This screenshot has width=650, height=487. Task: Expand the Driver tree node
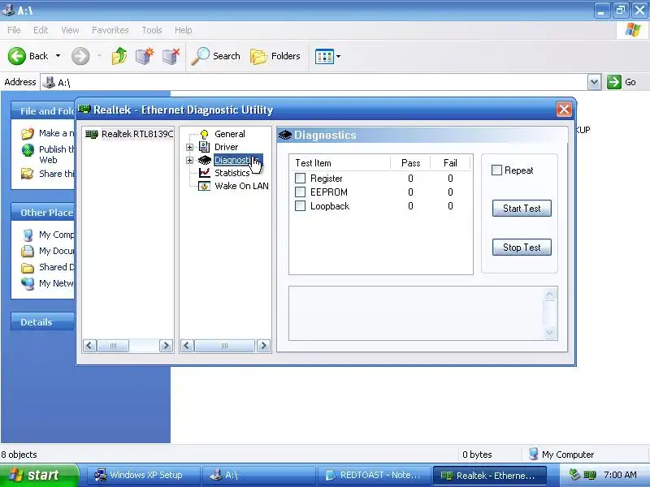[x=189, y=147]
